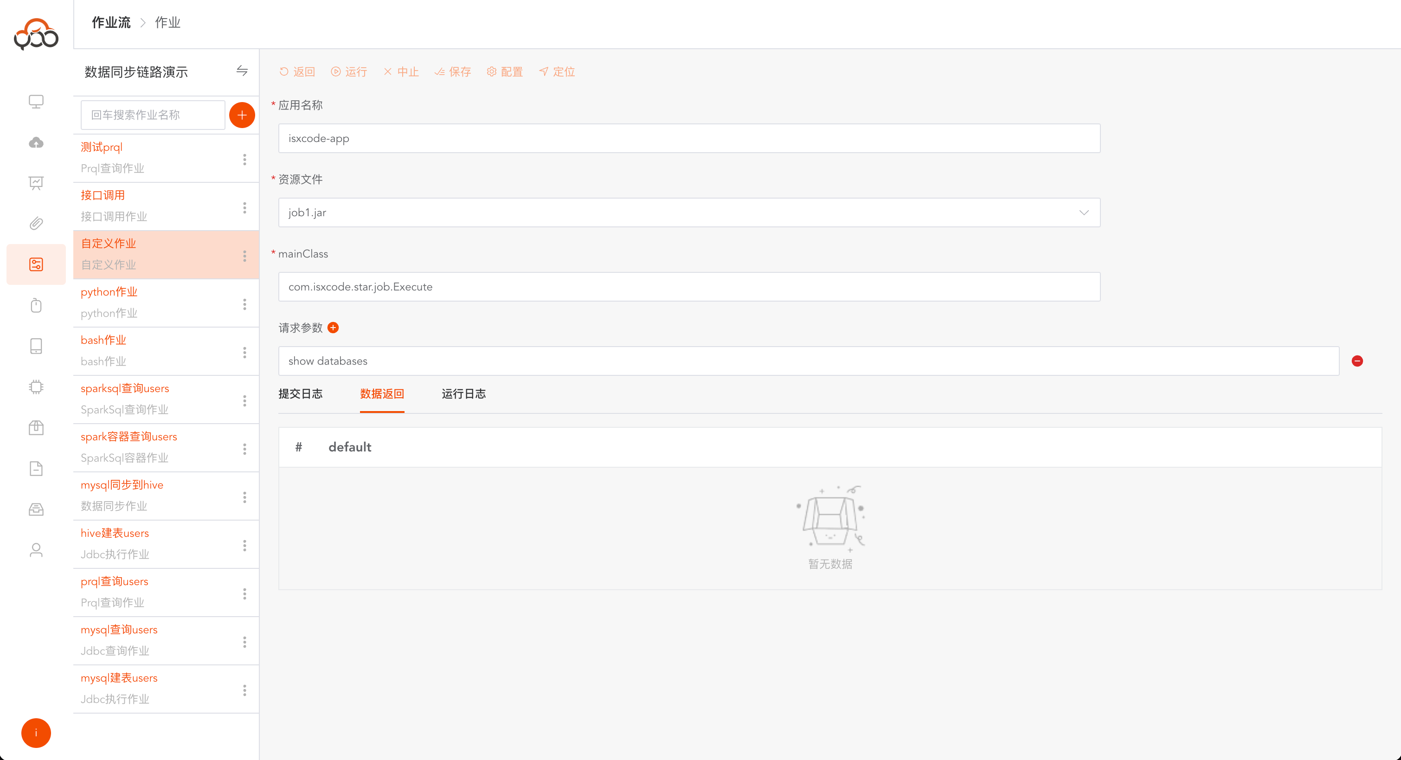Open the user profile sidebar icon
This screenshot has height=760, width=1401.
pyautogui.click(x=36, y=550)
